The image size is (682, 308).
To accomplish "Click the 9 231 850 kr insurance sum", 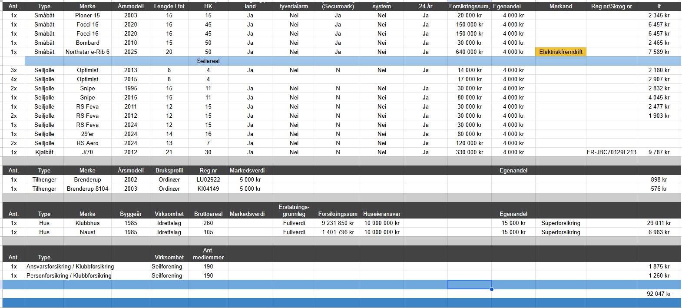I will point(338,223).
